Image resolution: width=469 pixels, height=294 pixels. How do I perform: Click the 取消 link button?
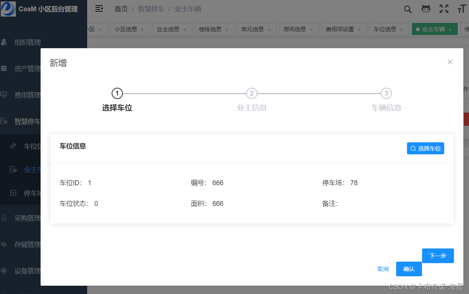[383, 269]
